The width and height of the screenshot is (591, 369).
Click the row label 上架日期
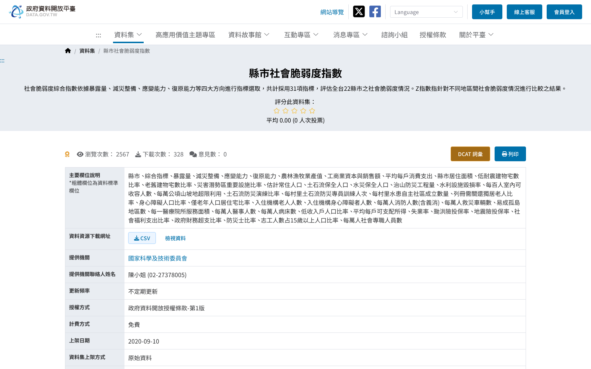click(79, 341)
